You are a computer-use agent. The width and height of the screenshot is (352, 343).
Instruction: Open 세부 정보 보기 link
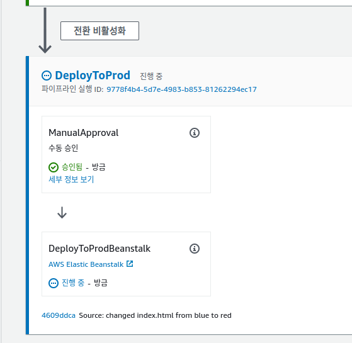coord(71,179)
